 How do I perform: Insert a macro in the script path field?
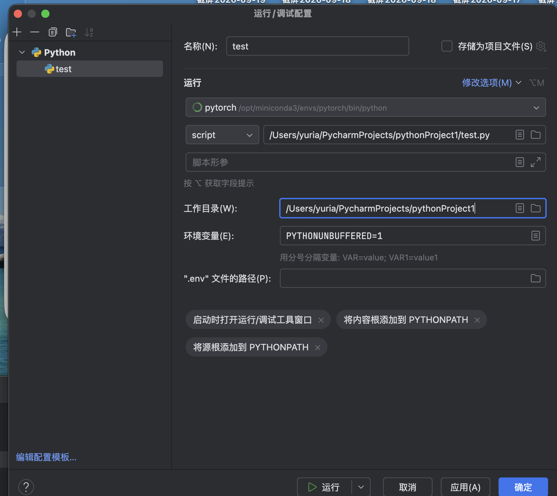pyautogui.click(x=520, y=135)
